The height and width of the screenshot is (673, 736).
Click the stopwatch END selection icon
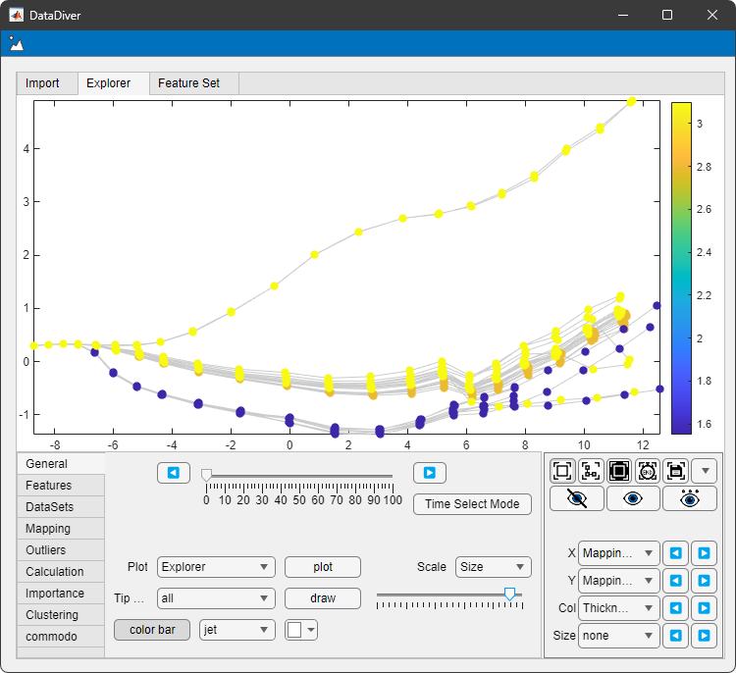coord(648,471)
